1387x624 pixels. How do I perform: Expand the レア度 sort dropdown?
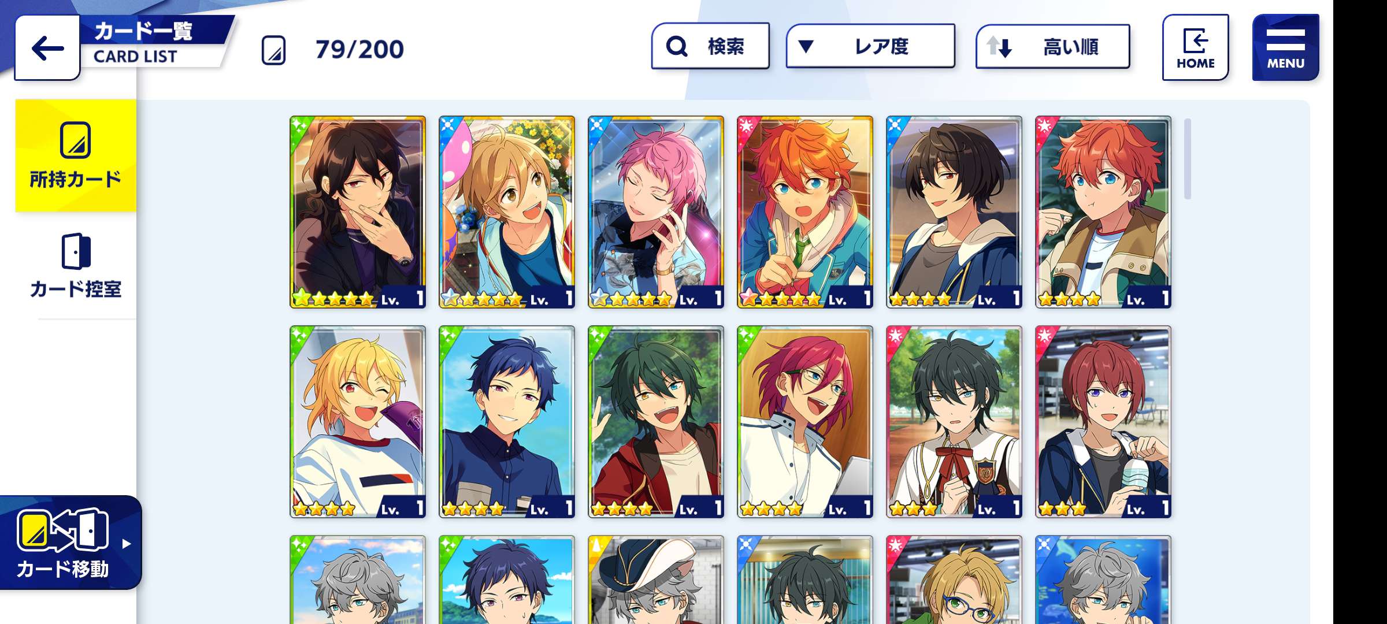tap(870, 46)
